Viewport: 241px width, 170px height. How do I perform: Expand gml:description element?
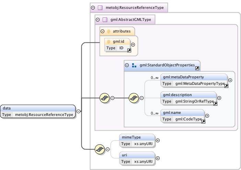219,98
